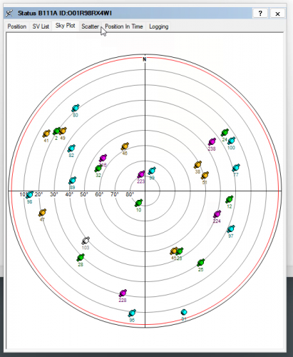Open the Position In Time tab
Viewport: 293px width, 357px height.
point(124,26)
